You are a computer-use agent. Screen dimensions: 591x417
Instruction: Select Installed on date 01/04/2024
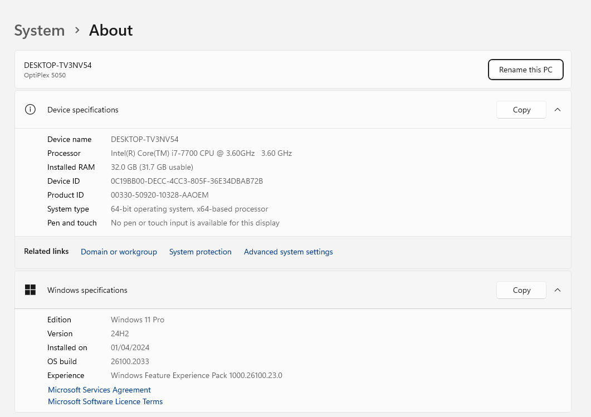coord(130,348)
